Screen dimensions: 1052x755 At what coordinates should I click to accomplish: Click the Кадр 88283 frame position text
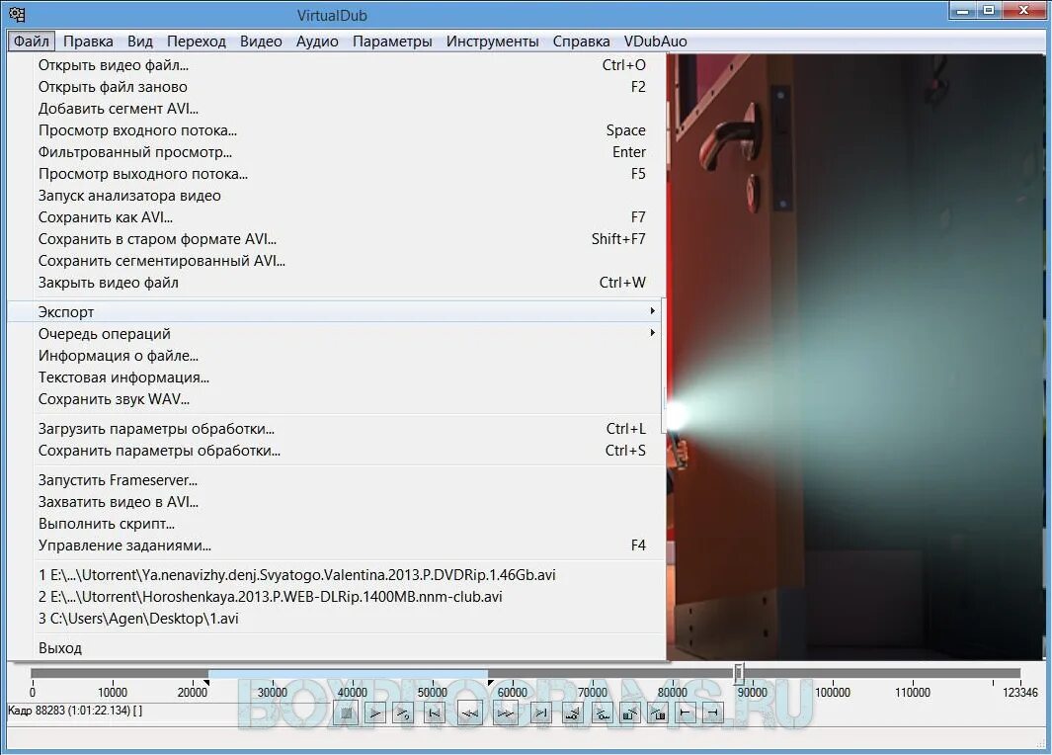pos(75,710)
